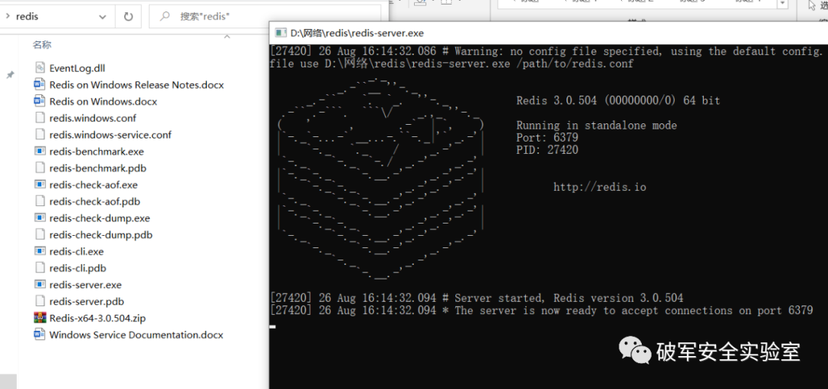Select redis.windows.conf file name
Screen dimensions: 828x389
pos(93,118)
